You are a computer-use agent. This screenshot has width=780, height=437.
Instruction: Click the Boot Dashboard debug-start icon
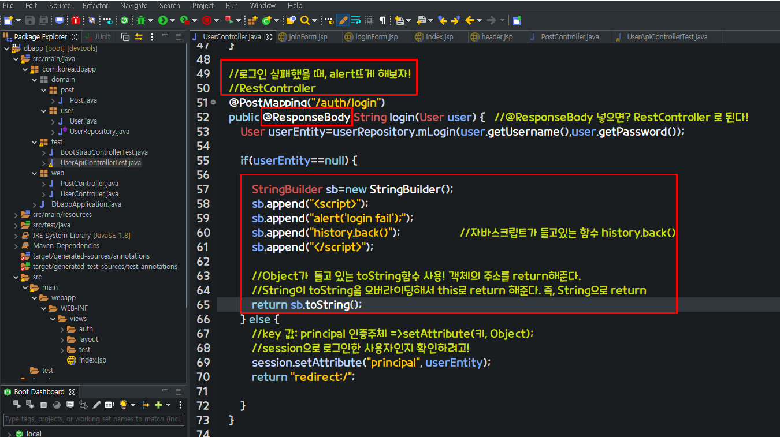pyautogui.click(x=30, y=405)
